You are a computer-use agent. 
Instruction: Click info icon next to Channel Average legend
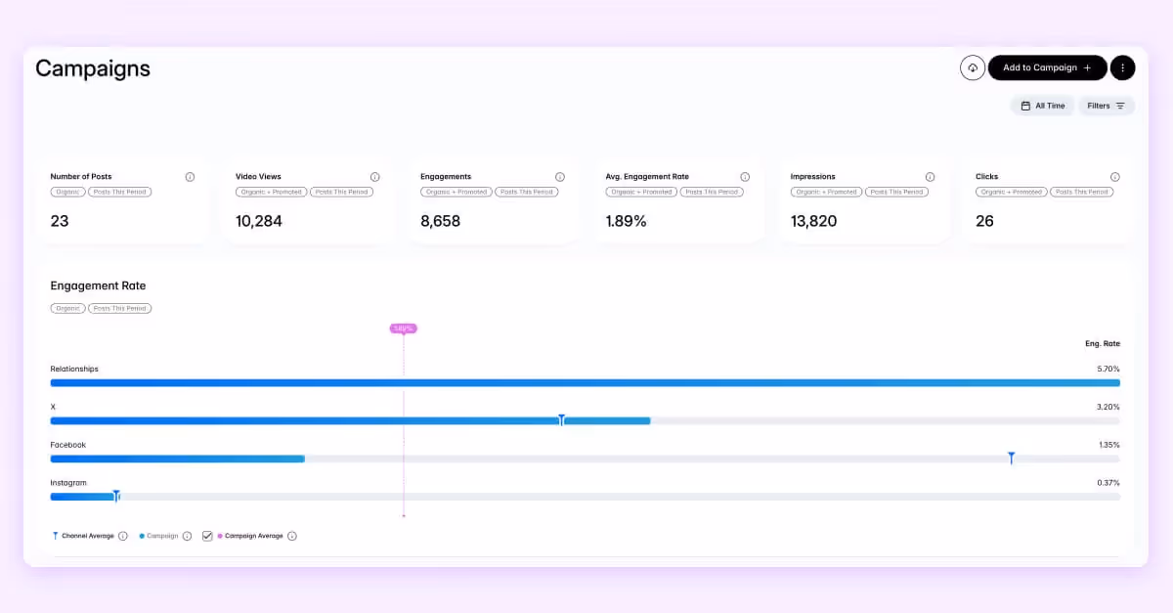pos(123,536)
